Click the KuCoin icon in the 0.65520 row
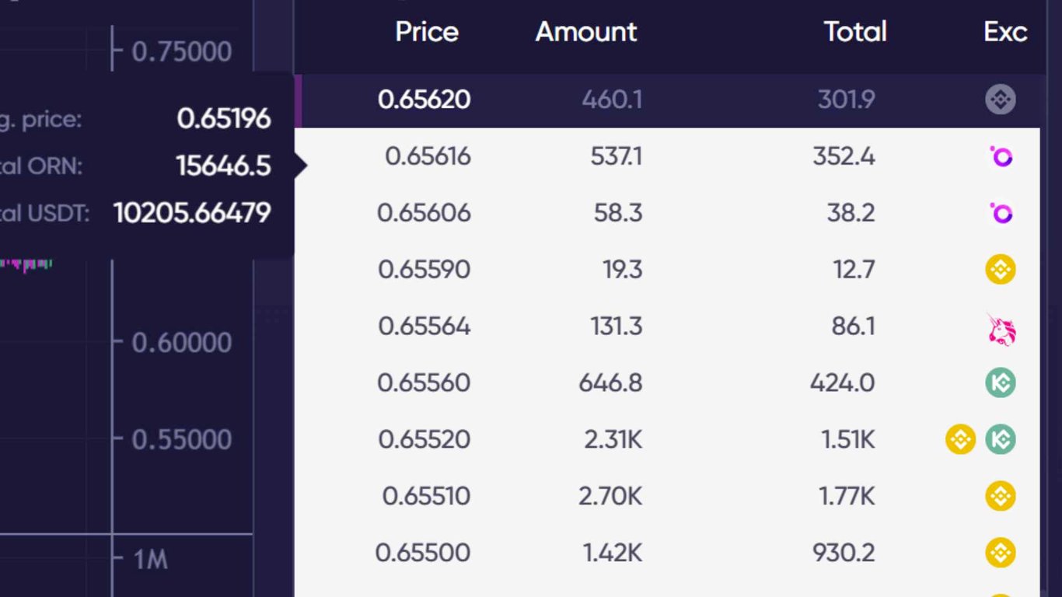The height and width of the screenshot is (597, 1062). [1001, 439]
